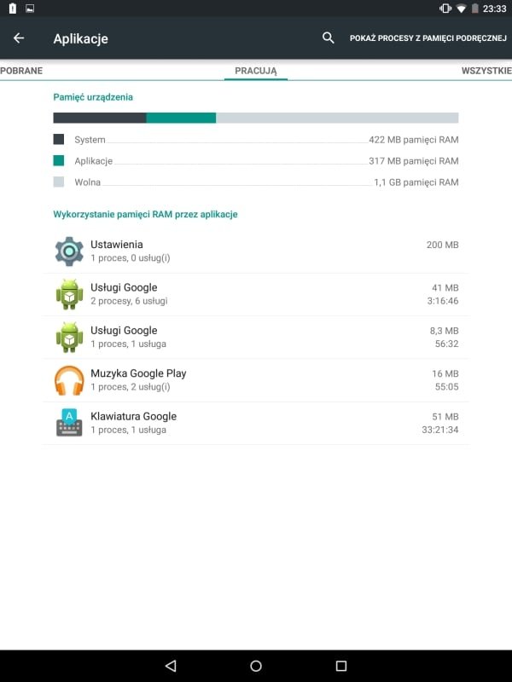The width and height of the screenshot is (512, 682).
Task: Click the teal Aplikacje segment of memory bar
Action: [x=181, y=118]
